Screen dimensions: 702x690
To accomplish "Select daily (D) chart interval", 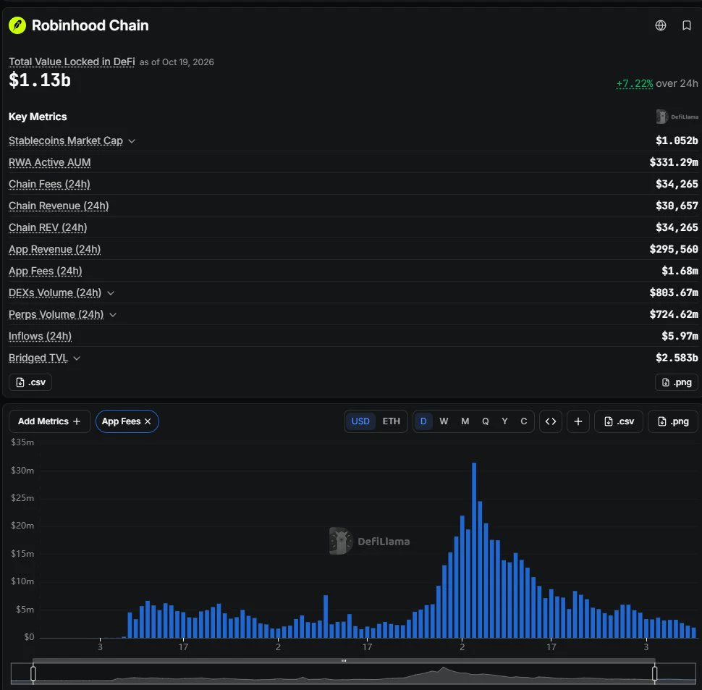I will (x=423, y=421).
